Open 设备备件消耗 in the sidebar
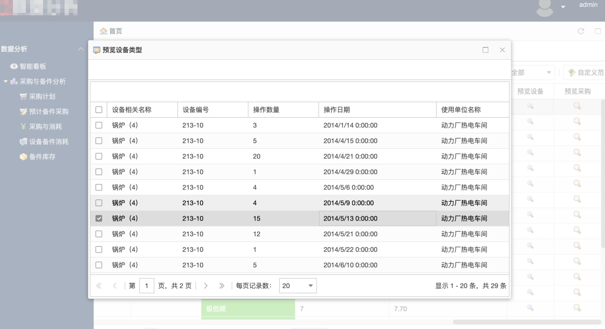The image size is (605, 329). pos(49,142)
